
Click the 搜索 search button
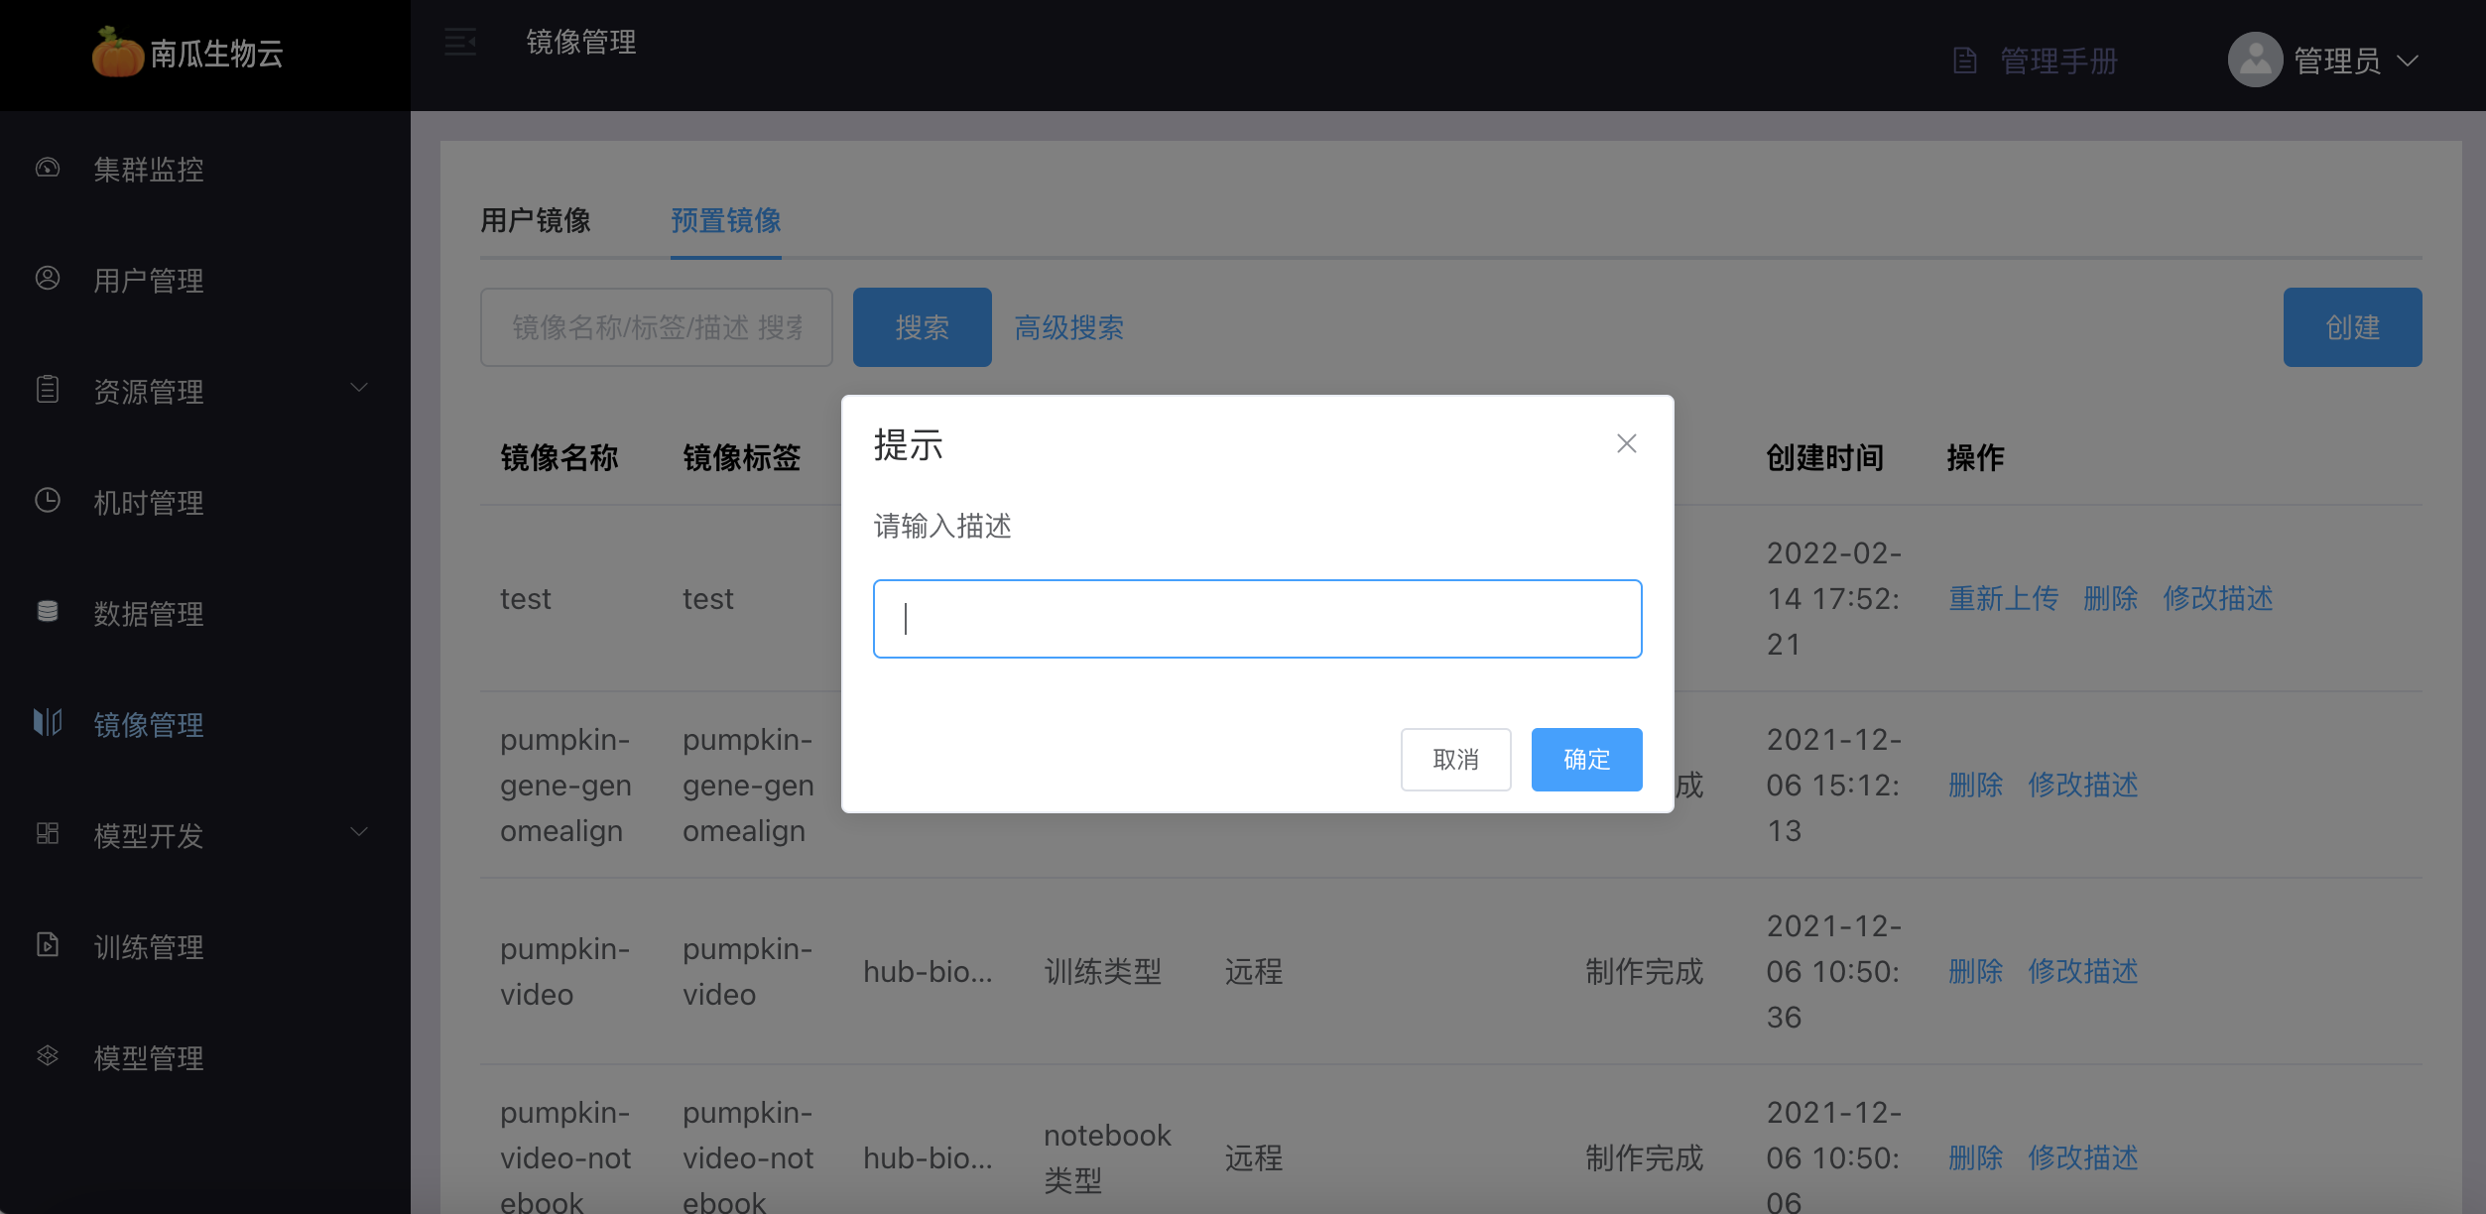pos(922,327)
